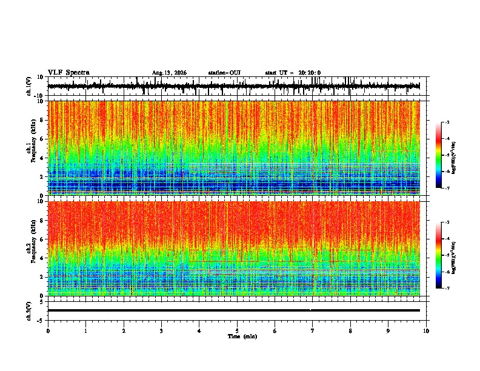Click the "Time (min)" x-axis label
This screenshot has height=371, width=480.
(x=242, y=336)
